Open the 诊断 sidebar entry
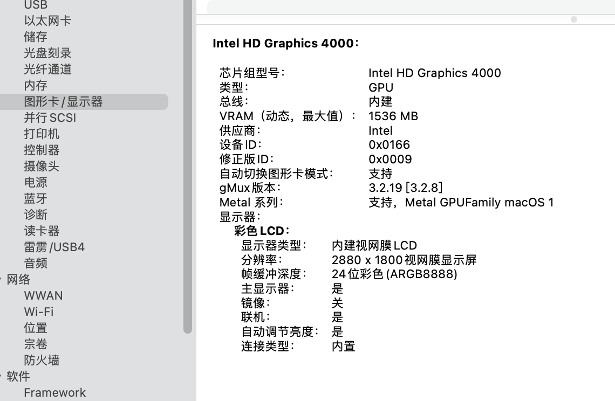 click(36, 215)
